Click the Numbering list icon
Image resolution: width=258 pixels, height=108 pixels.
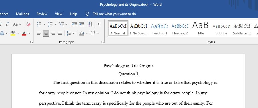coord(50,24)
